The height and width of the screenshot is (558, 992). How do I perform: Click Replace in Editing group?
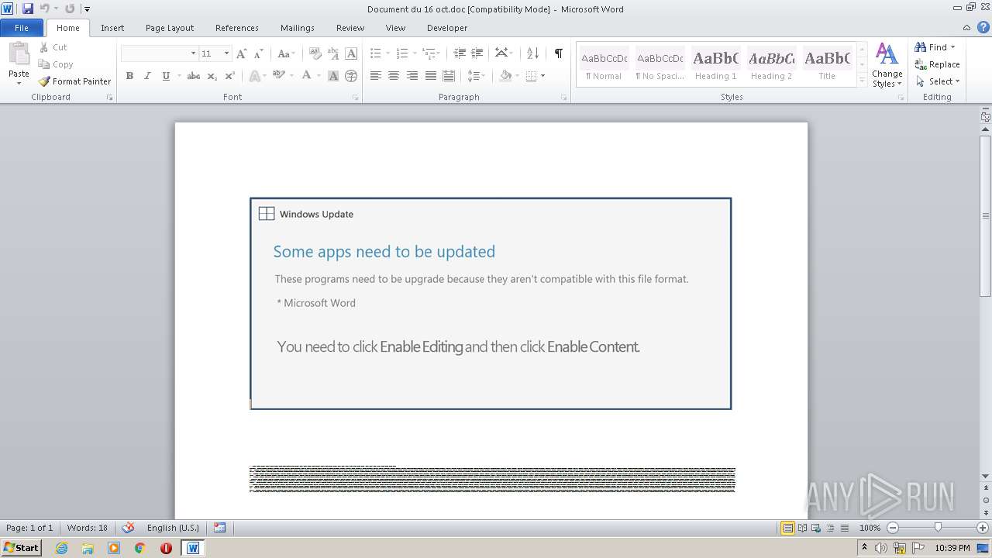[x=938, y=64]
